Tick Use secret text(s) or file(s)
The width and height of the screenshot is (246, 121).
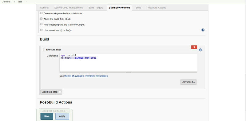[42, 30]
